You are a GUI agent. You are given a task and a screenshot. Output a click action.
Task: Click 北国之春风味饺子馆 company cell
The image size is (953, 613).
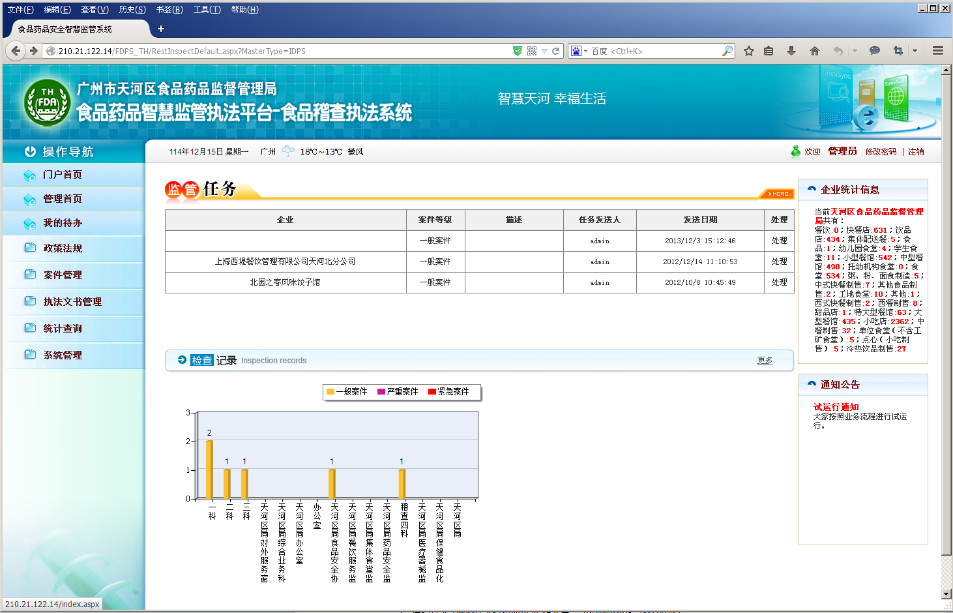coord(285,282)
